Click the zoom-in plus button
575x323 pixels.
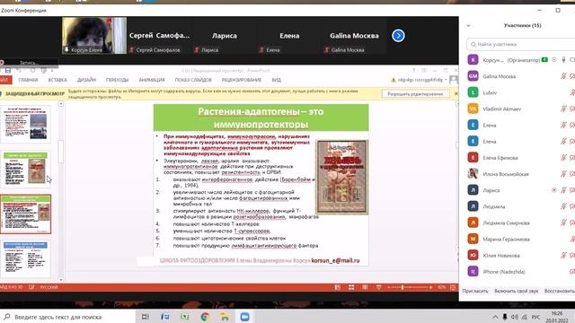click(430, 287)
